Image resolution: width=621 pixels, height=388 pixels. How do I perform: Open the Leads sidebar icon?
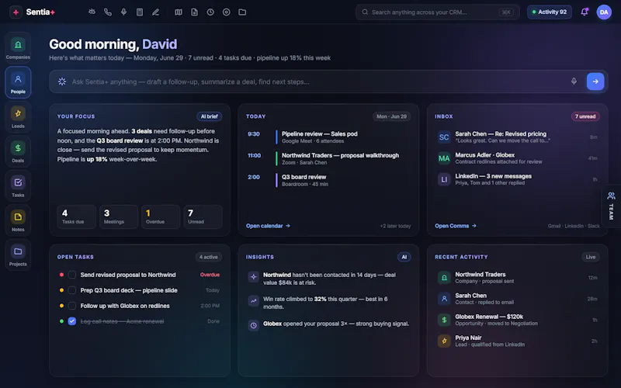tap(18, 117)
